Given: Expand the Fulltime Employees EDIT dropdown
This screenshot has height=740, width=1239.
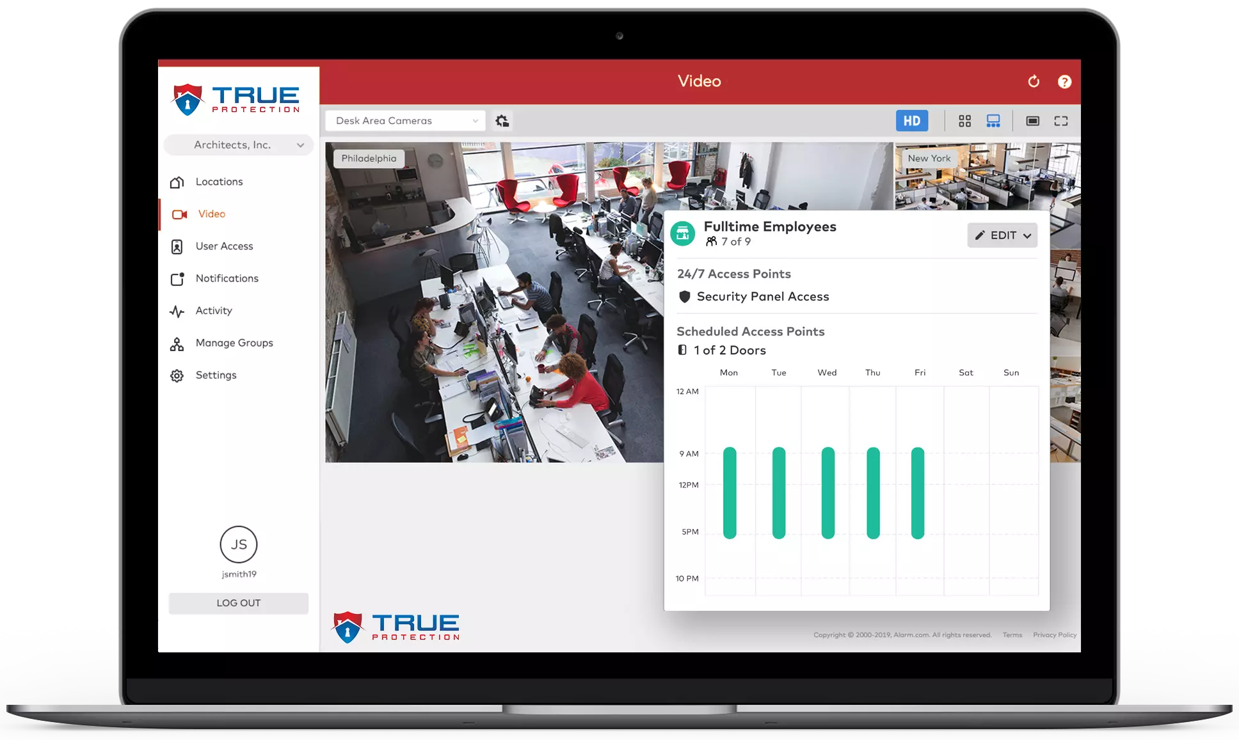Looking at the screenshot, I should [x=1025, y=235].
